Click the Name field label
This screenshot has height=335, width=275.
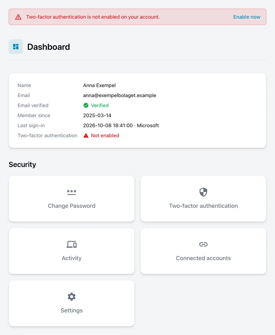pos(24,85)
